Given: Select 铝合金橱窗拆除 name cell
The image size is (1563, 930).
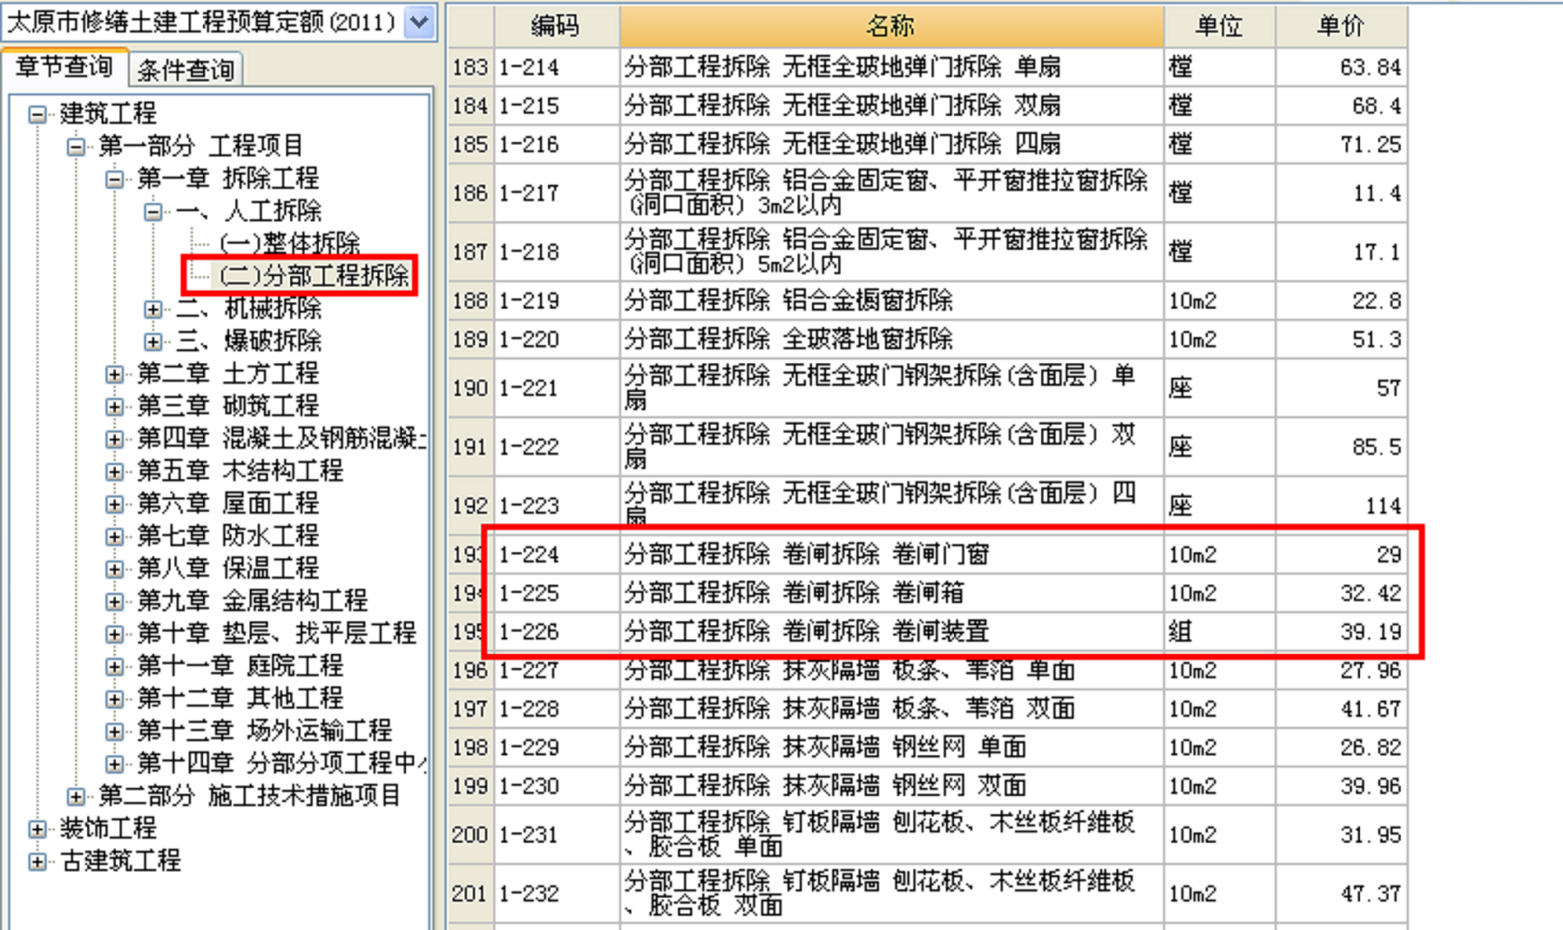Looking at the screenshot, I should pyautogui.click(x=892, y=301).
